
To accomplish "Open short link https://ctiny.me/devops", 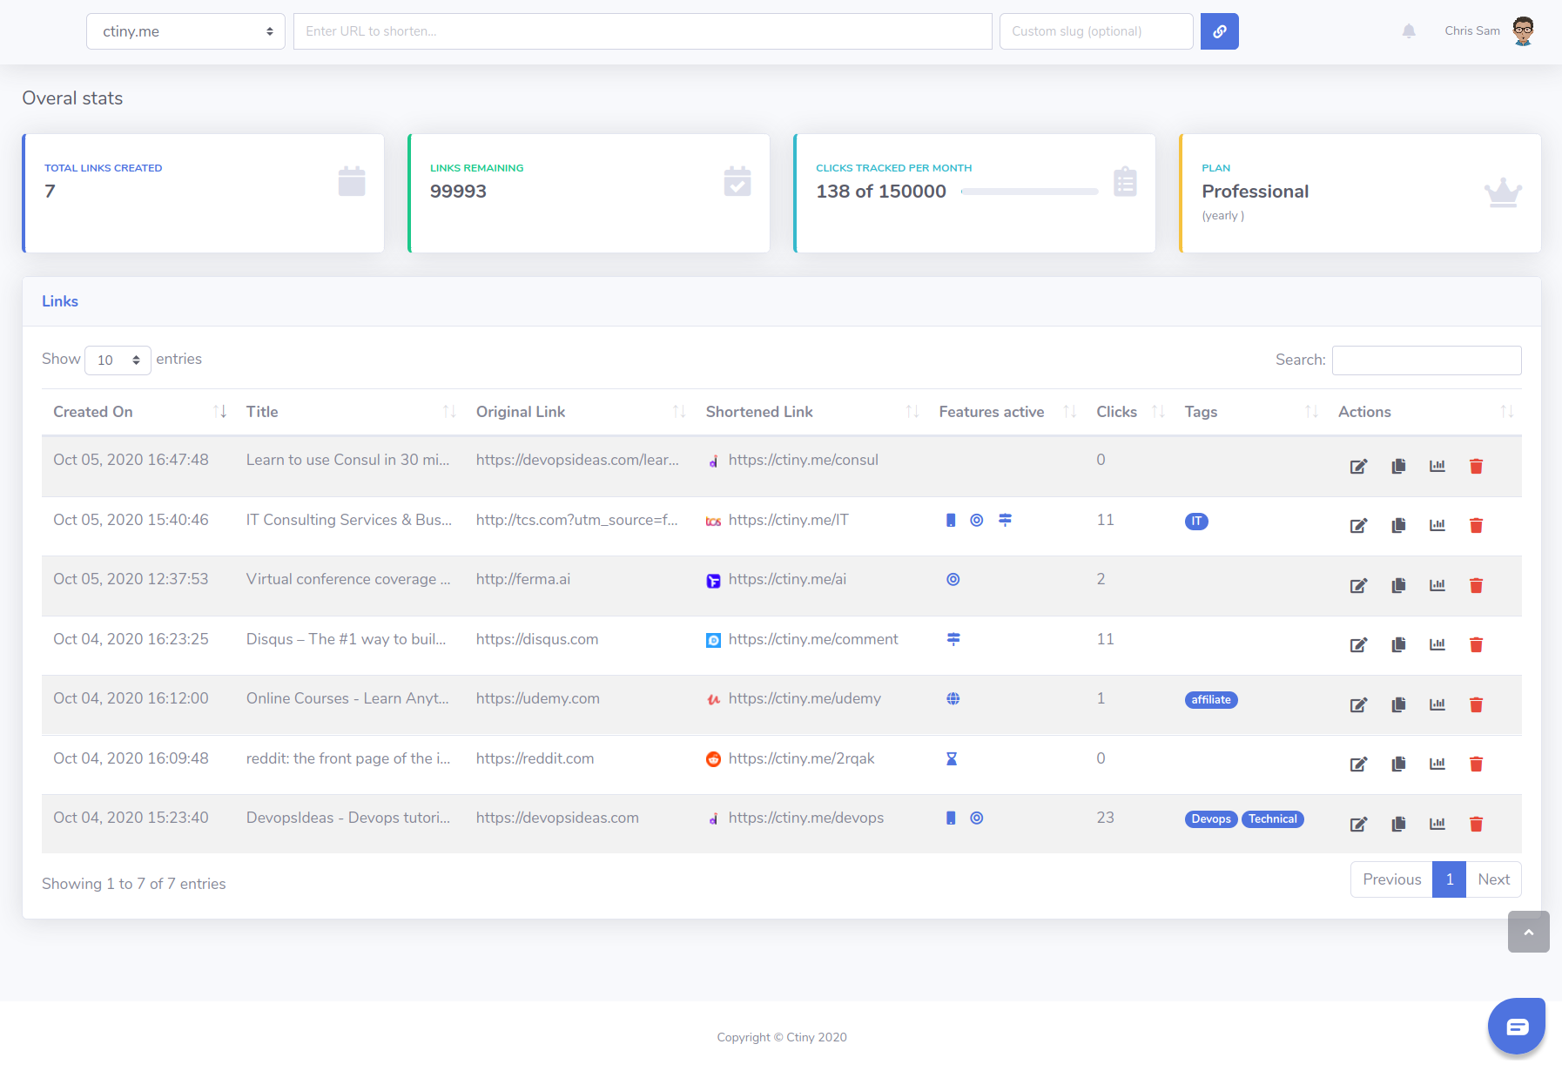I will 805,818.
